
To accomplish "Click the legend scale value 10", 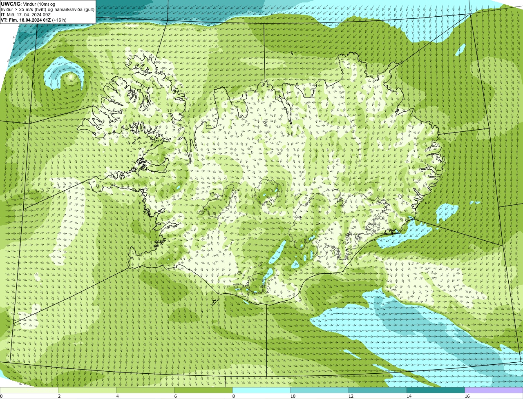I will click(293, 396).
